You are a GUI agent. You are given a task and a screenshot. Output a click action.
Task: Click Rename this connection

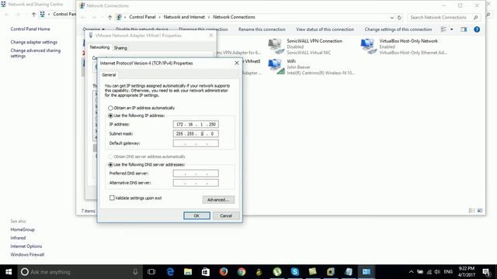[x=262, y=29]
